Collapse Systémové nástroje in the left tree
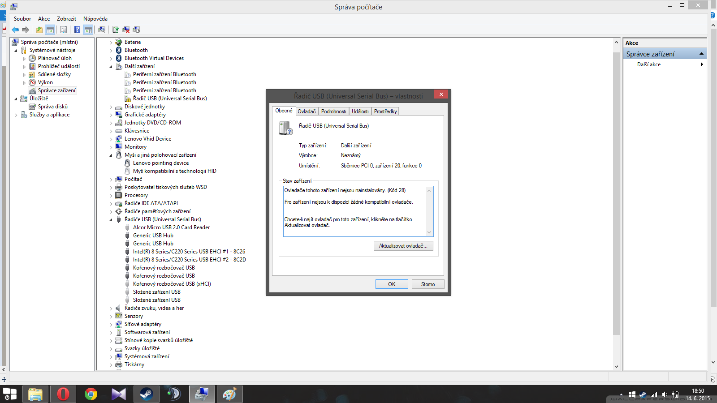The width and height of the screenshot is (717, 403). tap(16, 51)
